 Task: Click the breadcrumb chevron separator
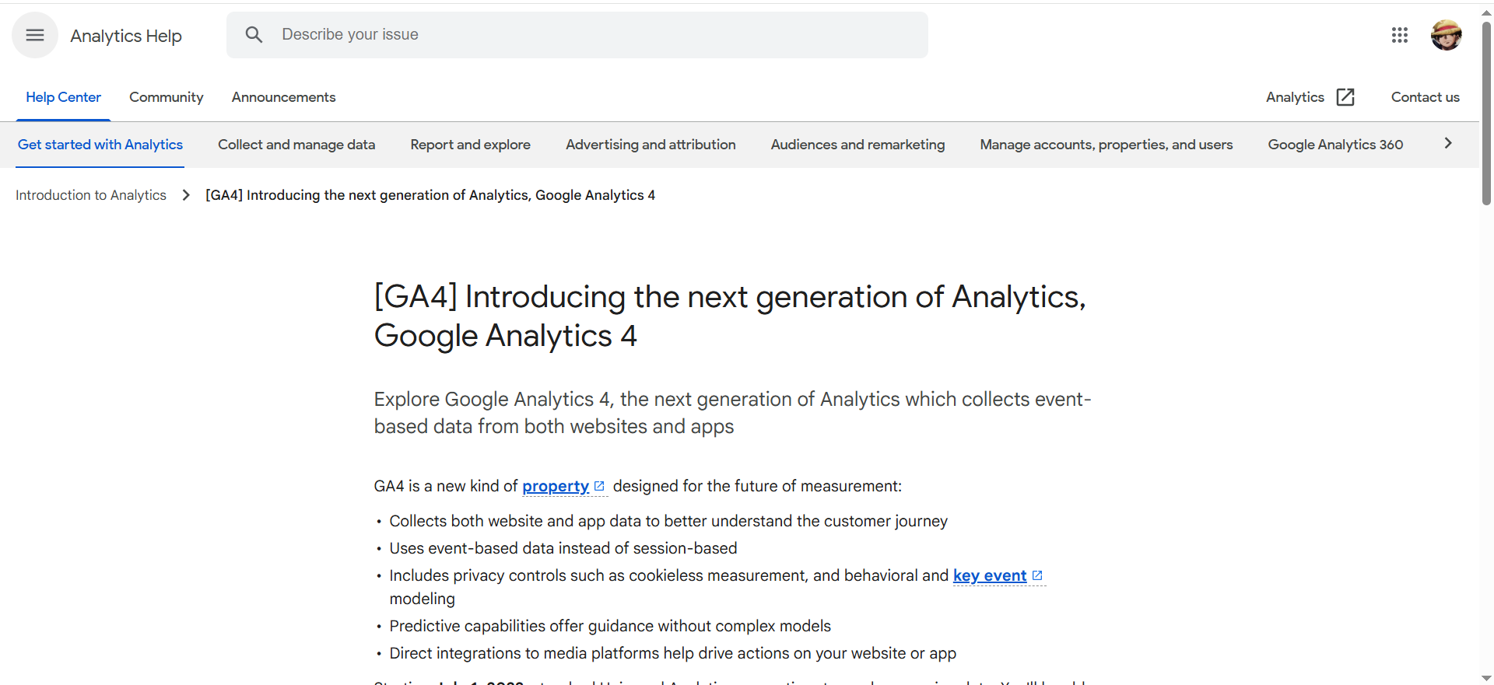point(186,195)
